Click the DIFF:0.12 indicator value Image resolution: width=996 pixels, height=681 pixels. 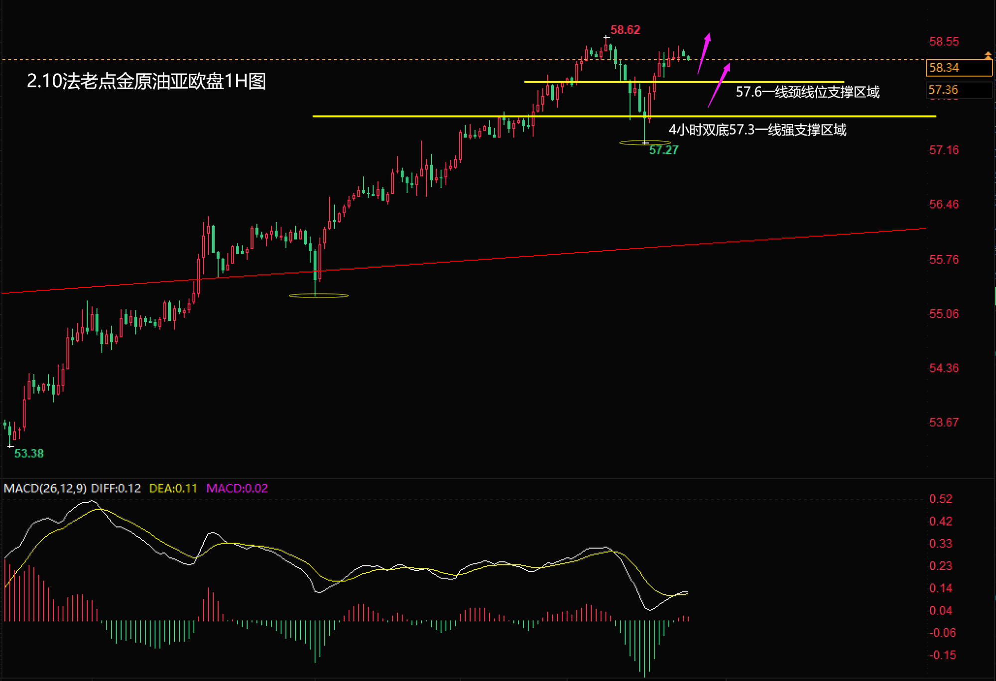(116, 488)
